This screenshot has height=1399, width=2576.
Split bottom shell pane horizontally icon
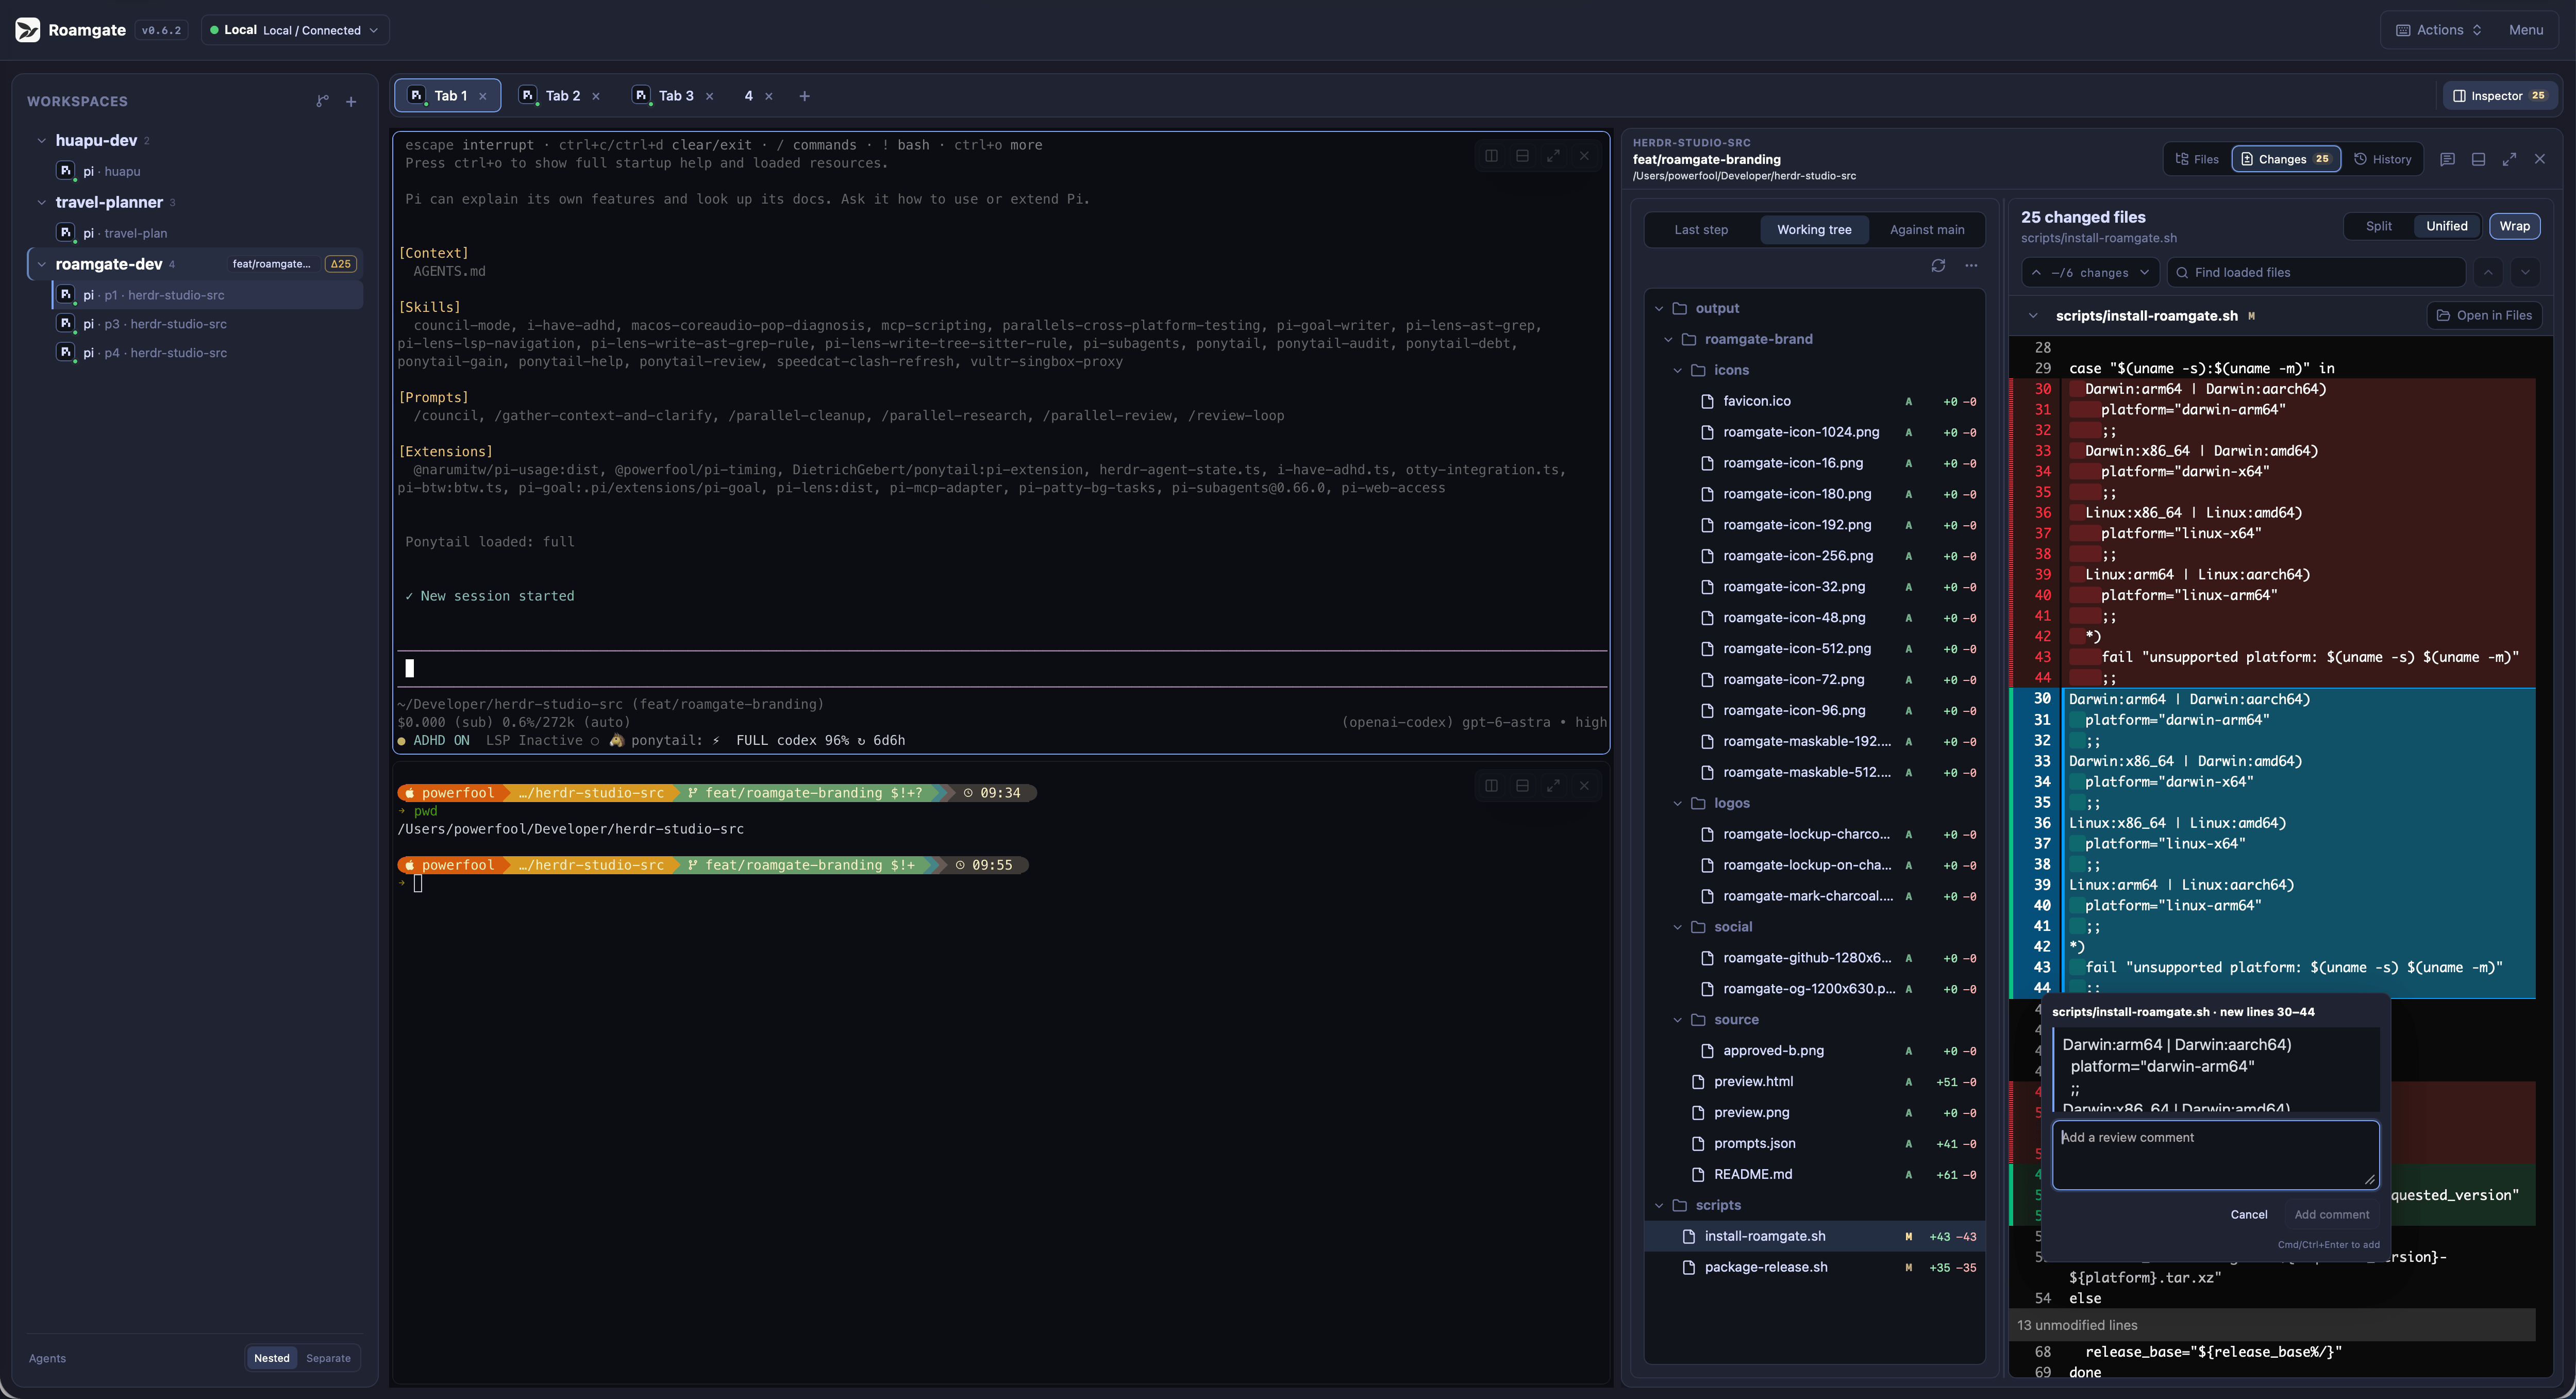click(x=1522, y=786)
